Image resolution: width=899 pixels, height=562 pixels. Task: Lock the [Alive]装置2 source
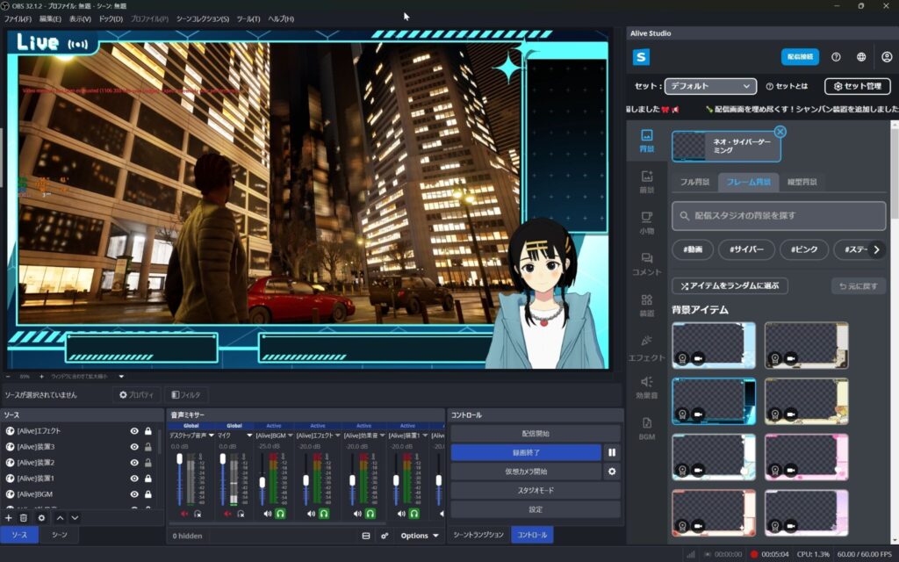click(147, 463)
